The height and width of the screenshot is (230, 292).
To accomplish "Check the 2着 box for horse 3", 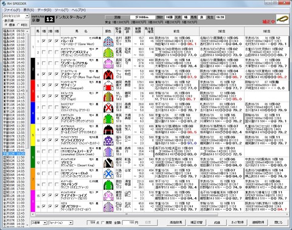I will (x=50, y=63).
